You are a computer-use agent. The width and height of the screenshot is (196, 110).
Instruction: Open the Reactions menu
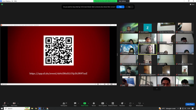click(122, 104)
